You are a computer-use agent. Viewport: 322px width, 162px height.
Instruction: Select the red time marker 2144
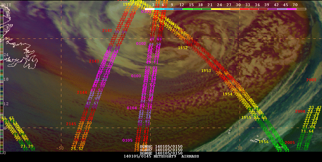click(82, 93)
